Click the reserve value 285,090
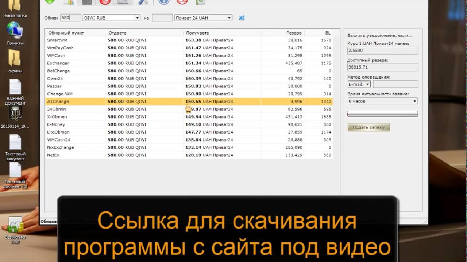 tap(294, 147)
